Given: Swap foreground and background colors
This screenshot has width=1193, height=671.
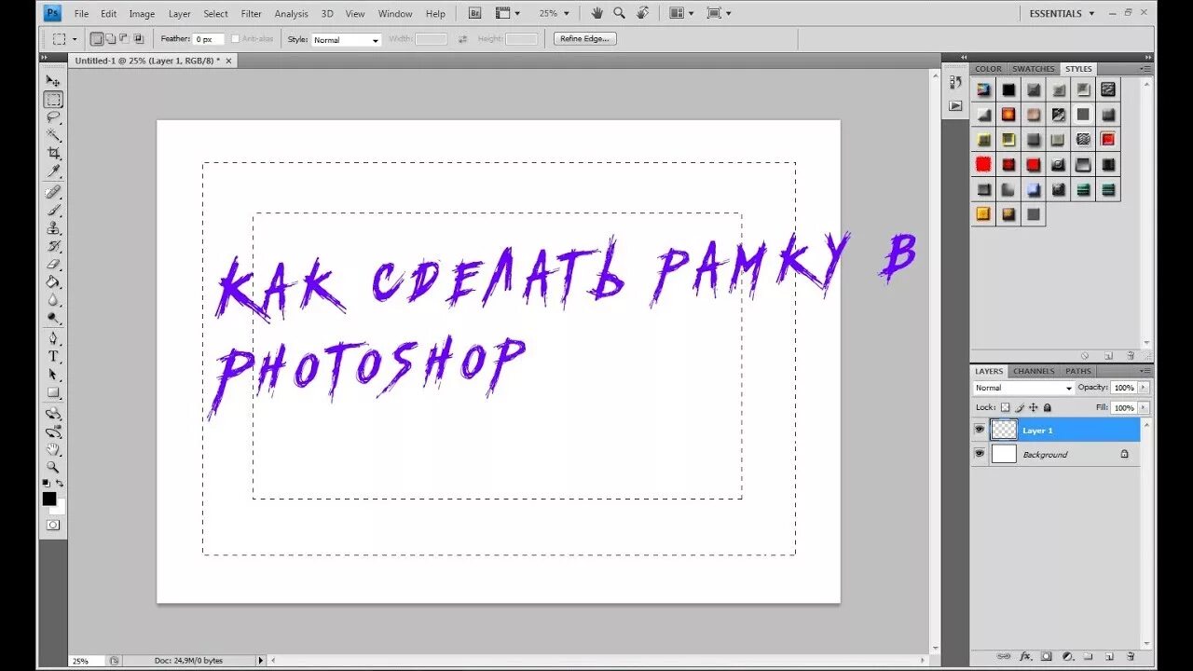Looking at the screenshot, I should (x=61, y=484).
